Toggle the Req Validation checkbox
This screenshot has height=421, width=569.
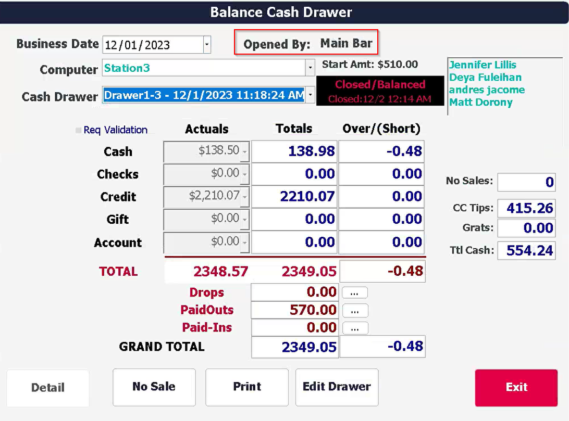[x=78, y=130]
